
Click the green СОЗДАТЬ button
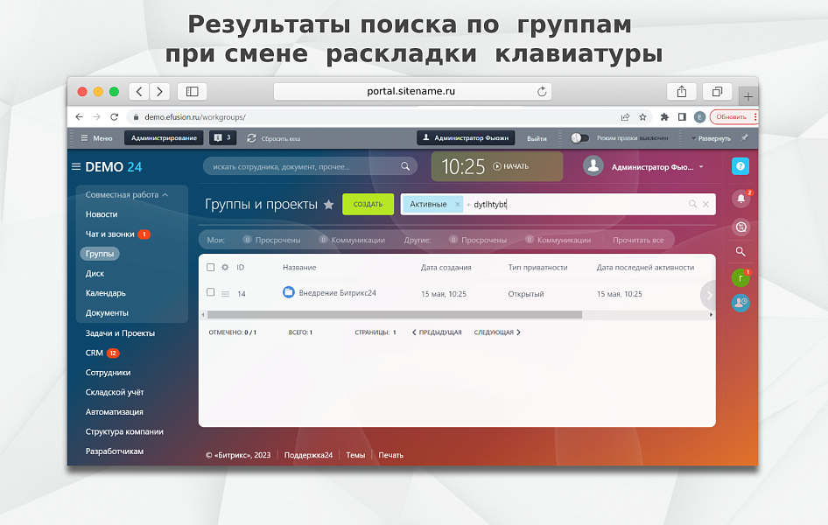point(368,203)
